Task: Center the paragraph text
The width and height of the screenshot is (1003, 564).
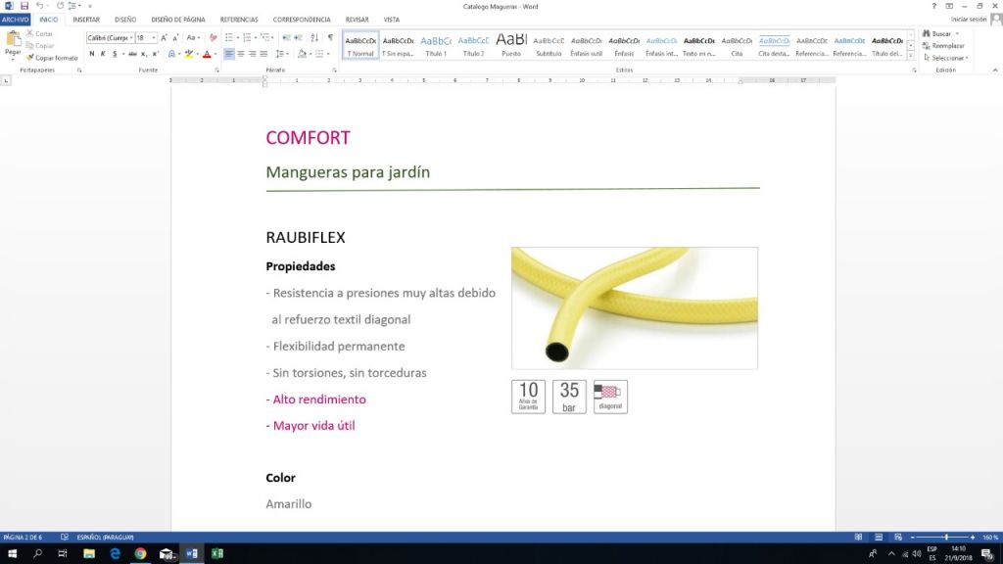Action: [x=241, y=54]
